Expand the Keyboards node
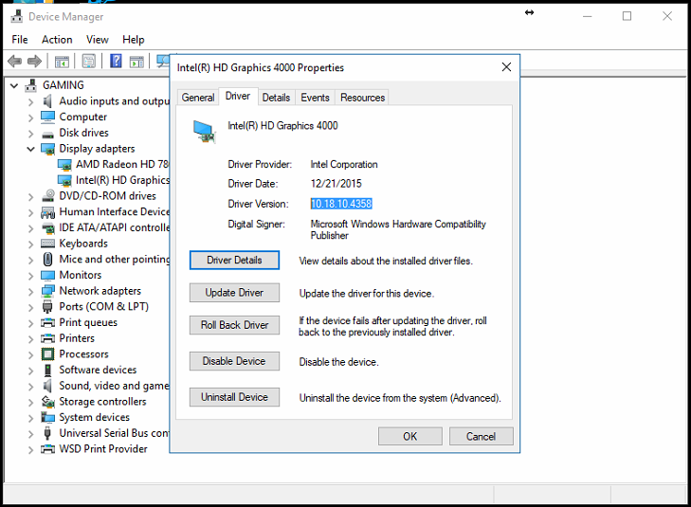Screen dimensions: 691x507 tap(30, 244)
